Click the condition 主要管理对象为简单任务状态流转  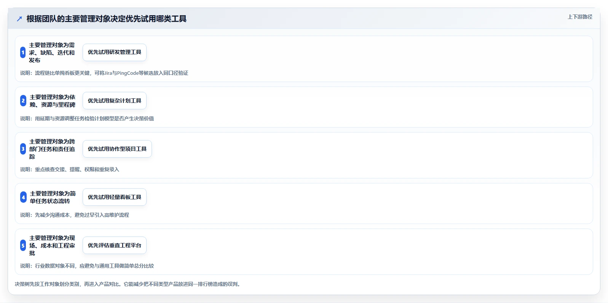53,197
